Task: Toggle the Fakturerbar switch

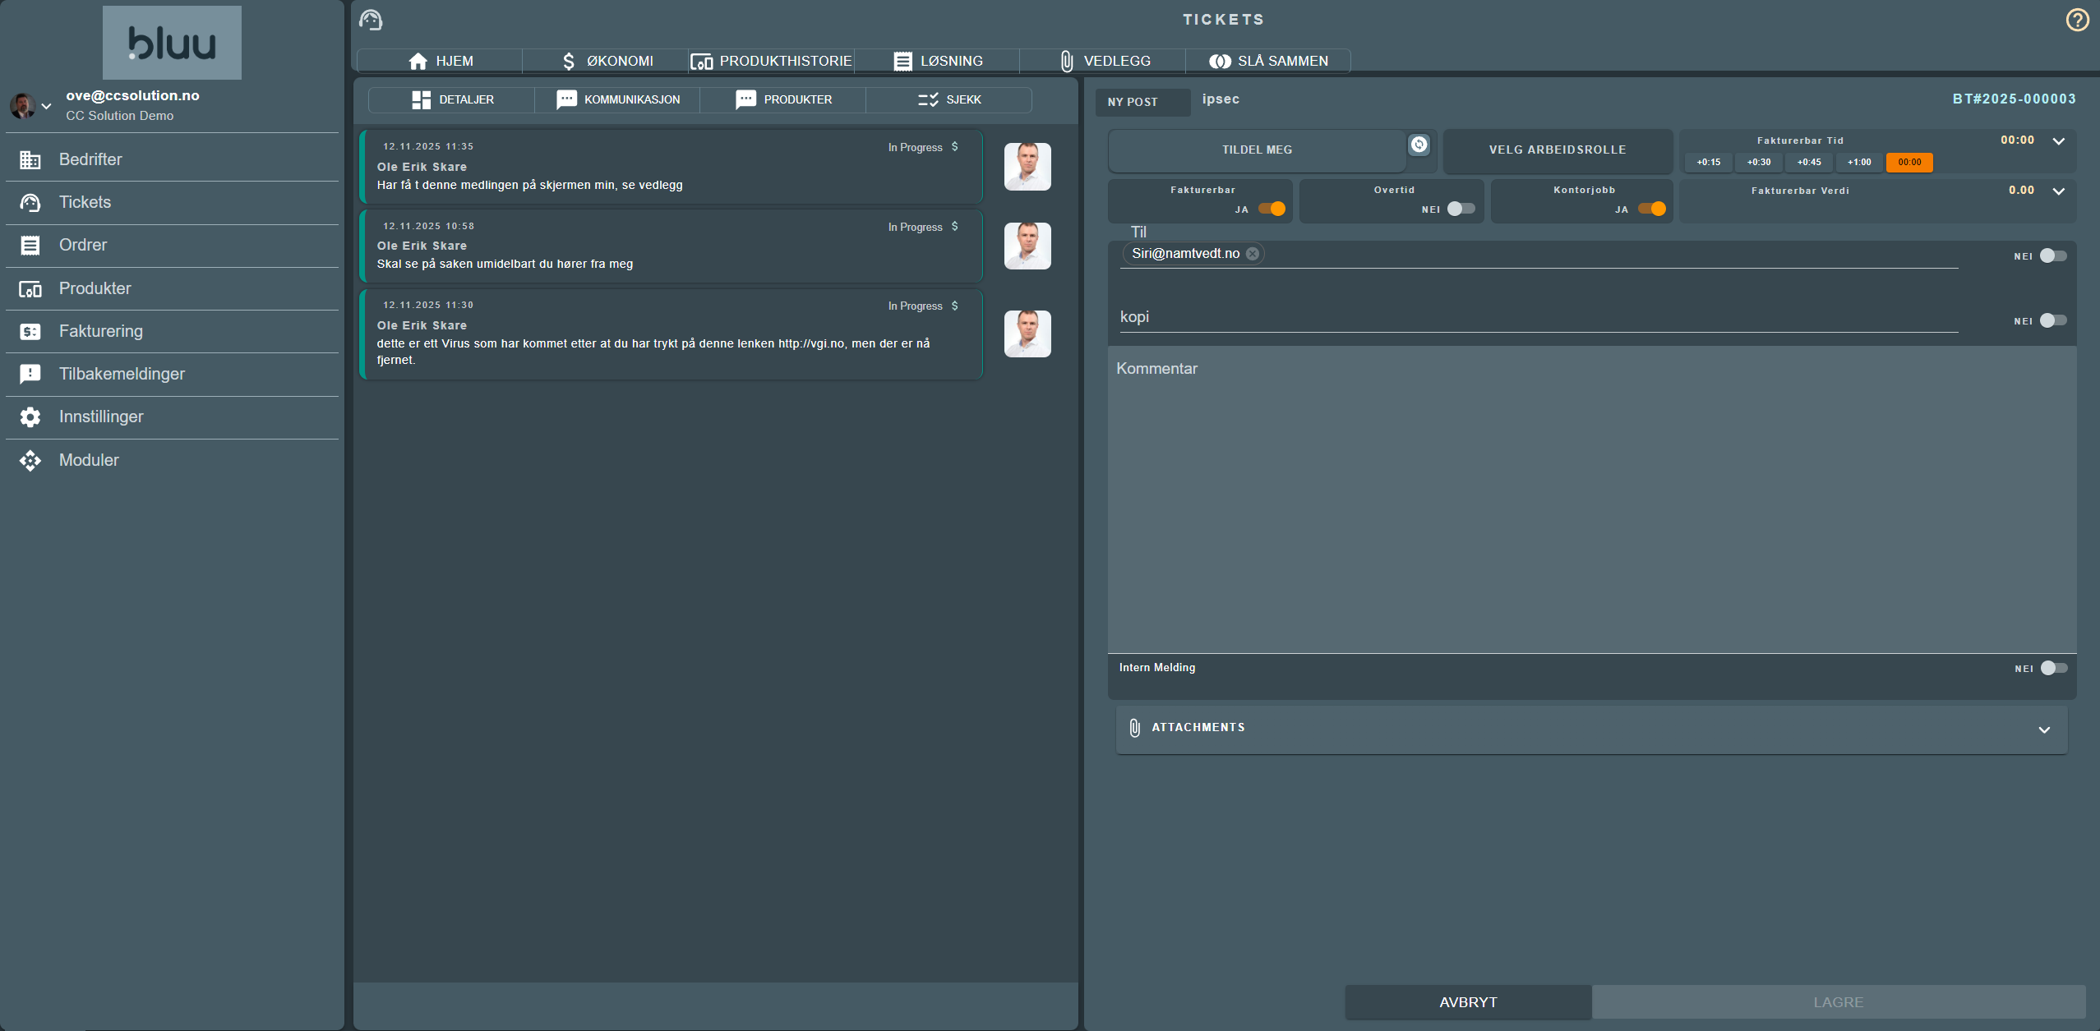Action: 1272,209
